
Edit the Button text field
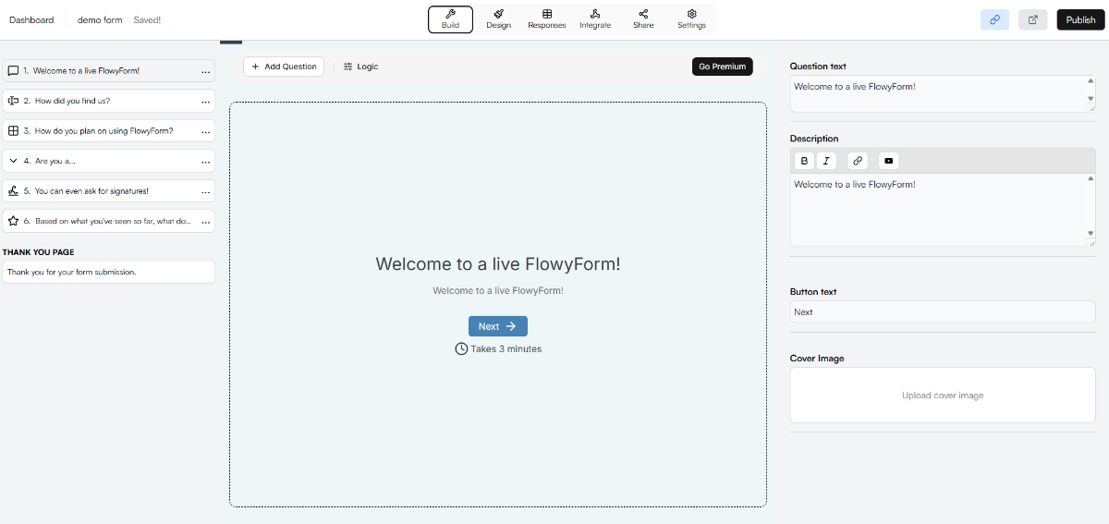tap(943, 311)
